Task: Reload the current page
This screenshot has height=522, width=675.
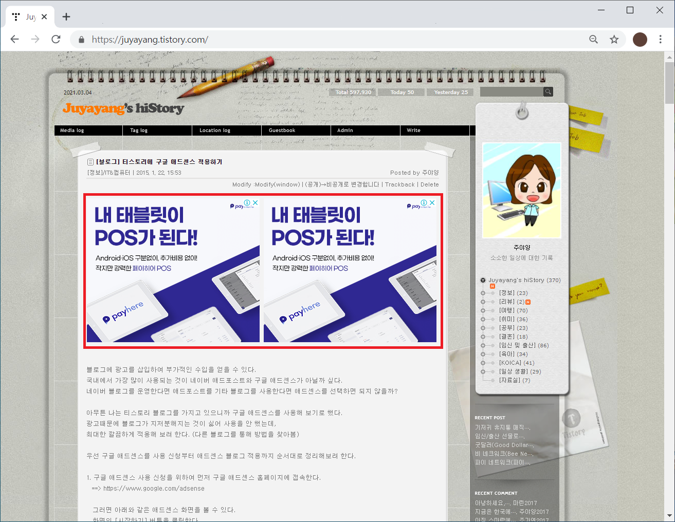Action: [56, 40]
